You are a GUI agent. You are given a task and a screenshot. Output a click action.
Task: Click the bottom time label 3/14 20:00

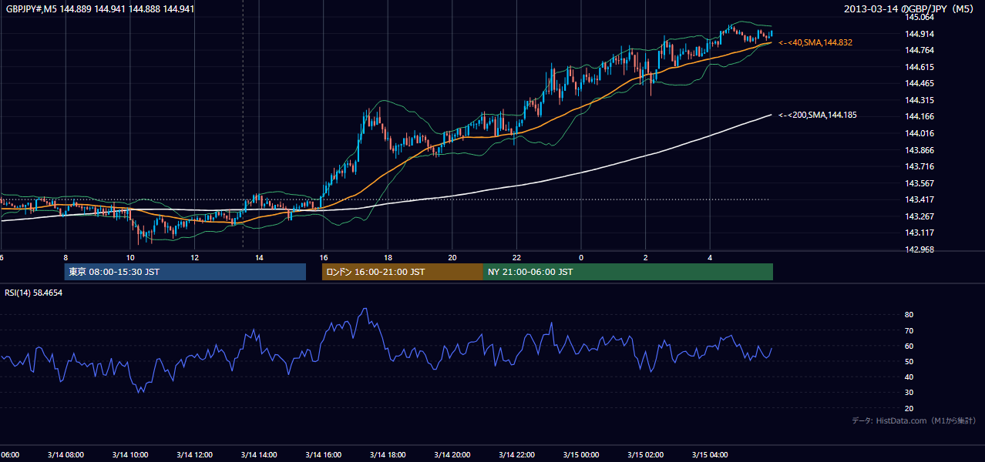(x=452, y=454)
